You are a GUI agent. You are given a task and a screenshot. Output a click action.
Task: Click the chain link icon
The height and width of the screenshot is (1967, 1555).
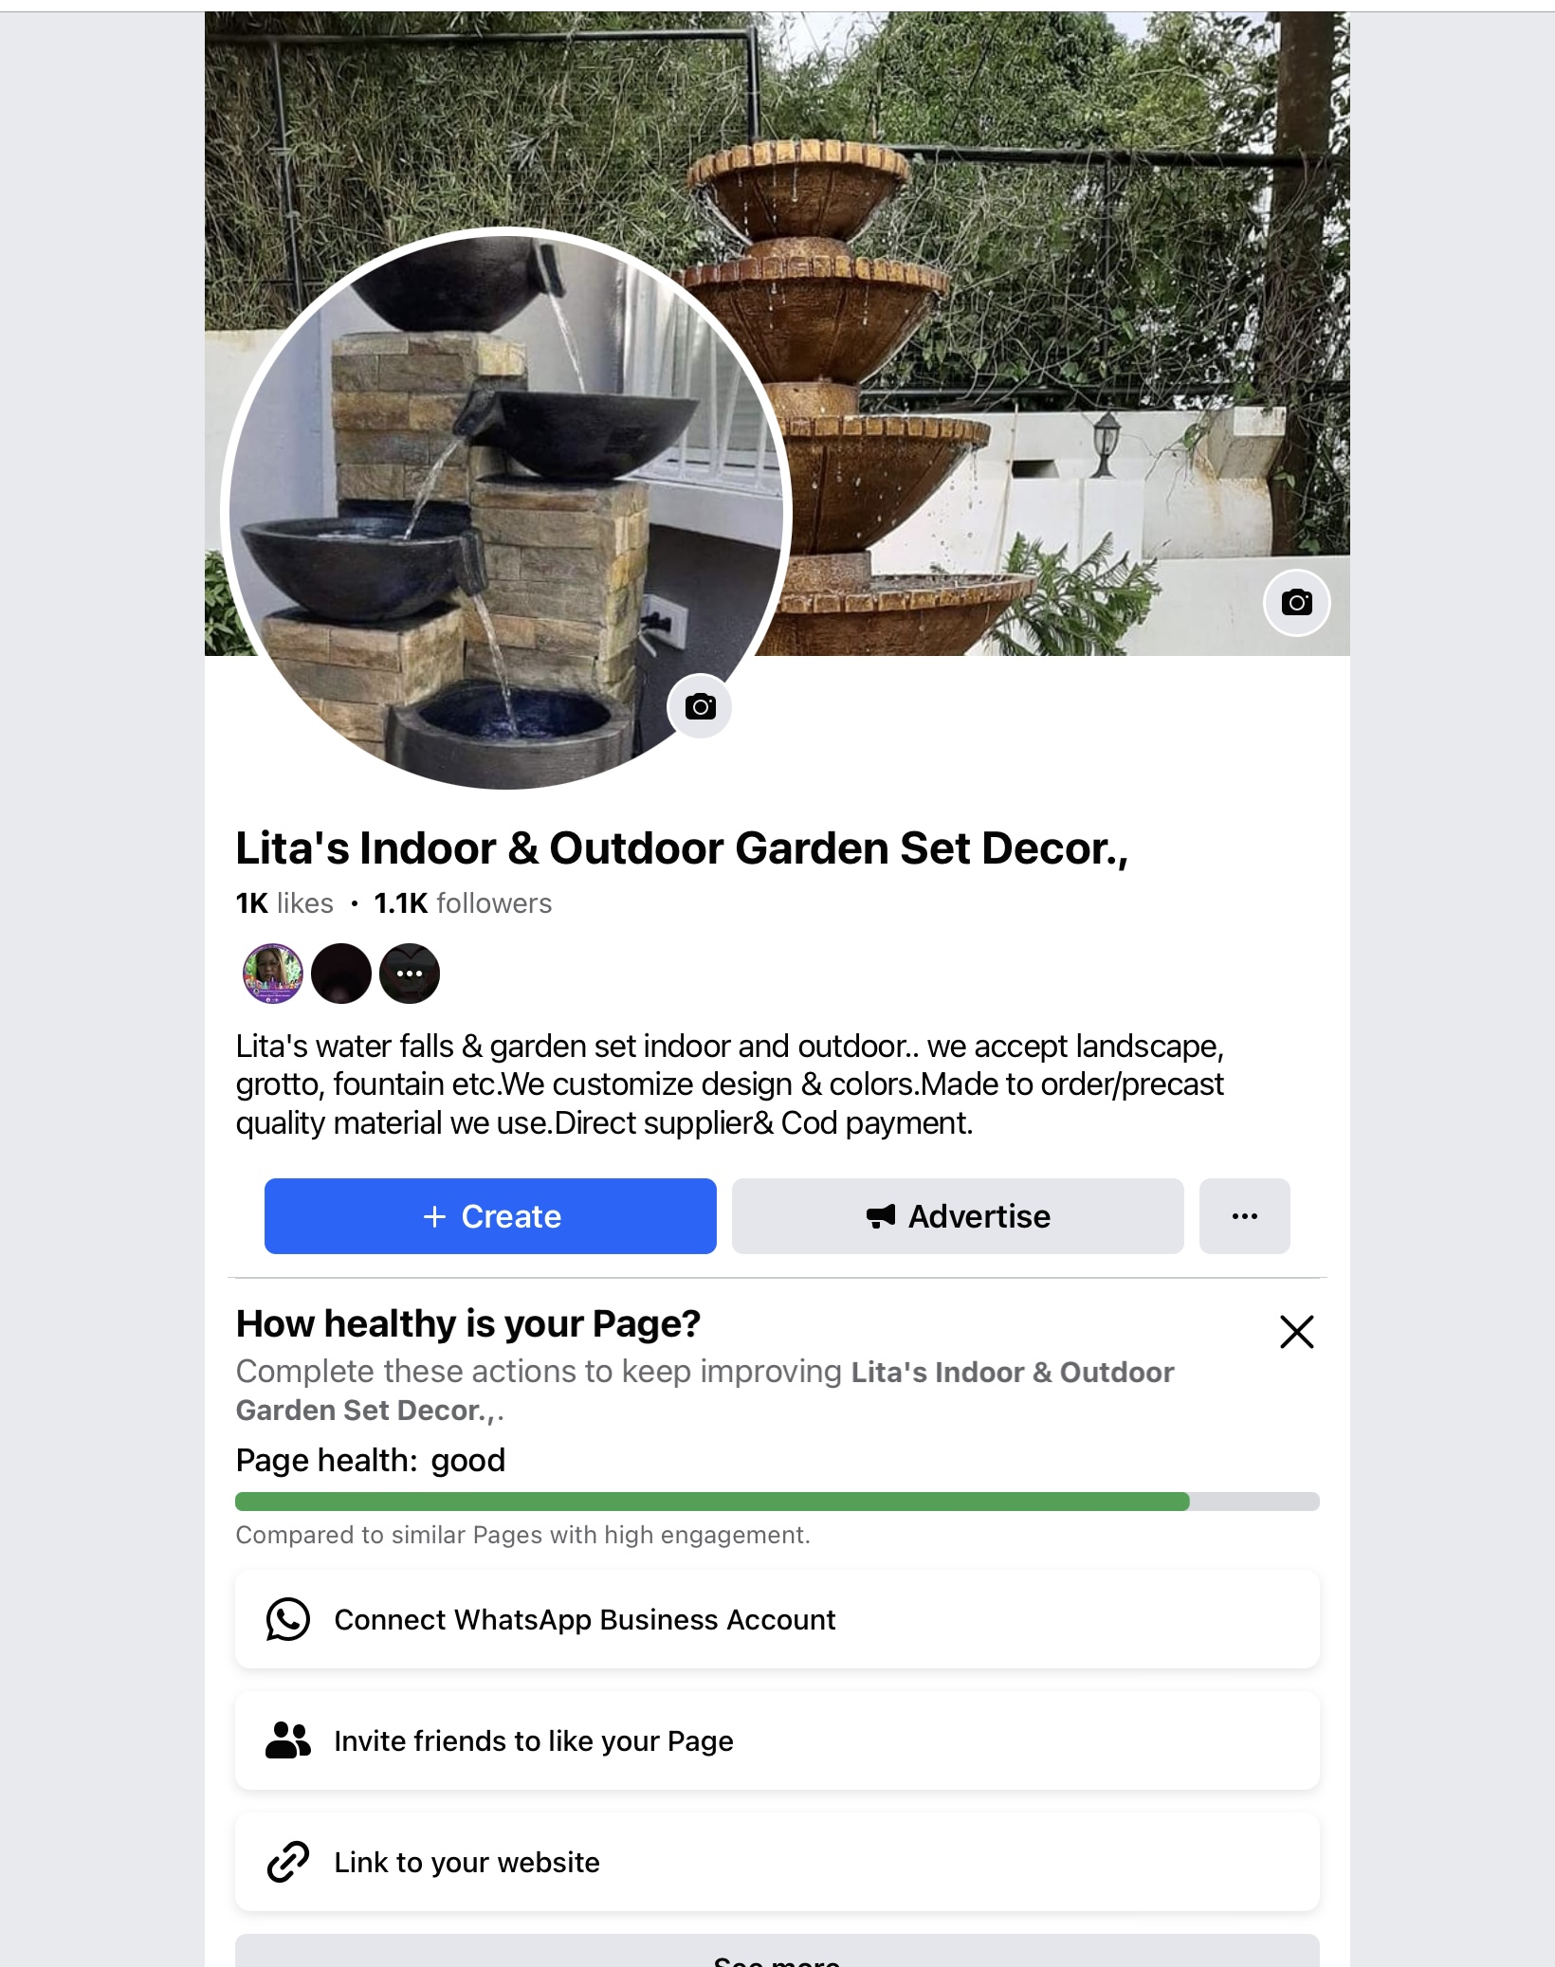pyautogui.click(x=288, y=1862)
